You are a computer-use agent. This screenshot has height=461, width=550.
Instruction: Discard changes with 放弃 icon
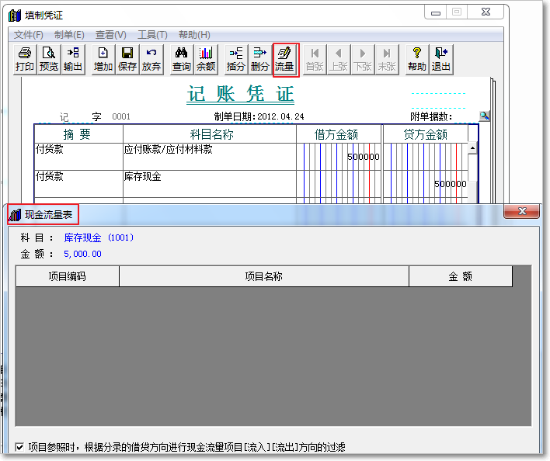pos(151,60)
